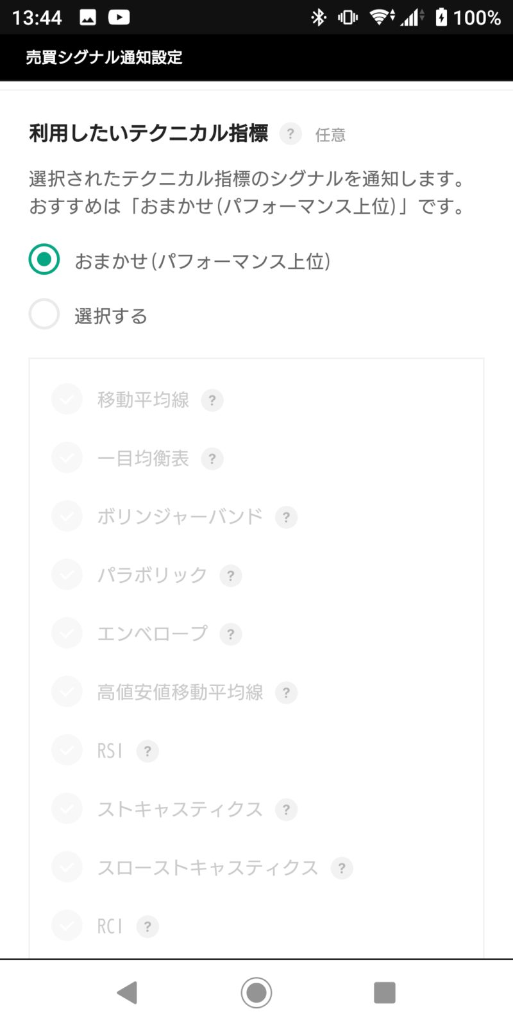Viewport: 513px width, 1027px height.
Task: Show help for パラボリック indicator
Action: click(231, 576)
